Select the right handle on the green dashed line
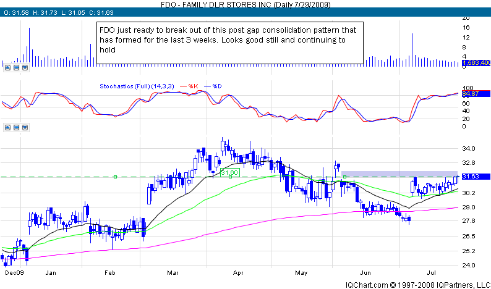 pos(344,177)
